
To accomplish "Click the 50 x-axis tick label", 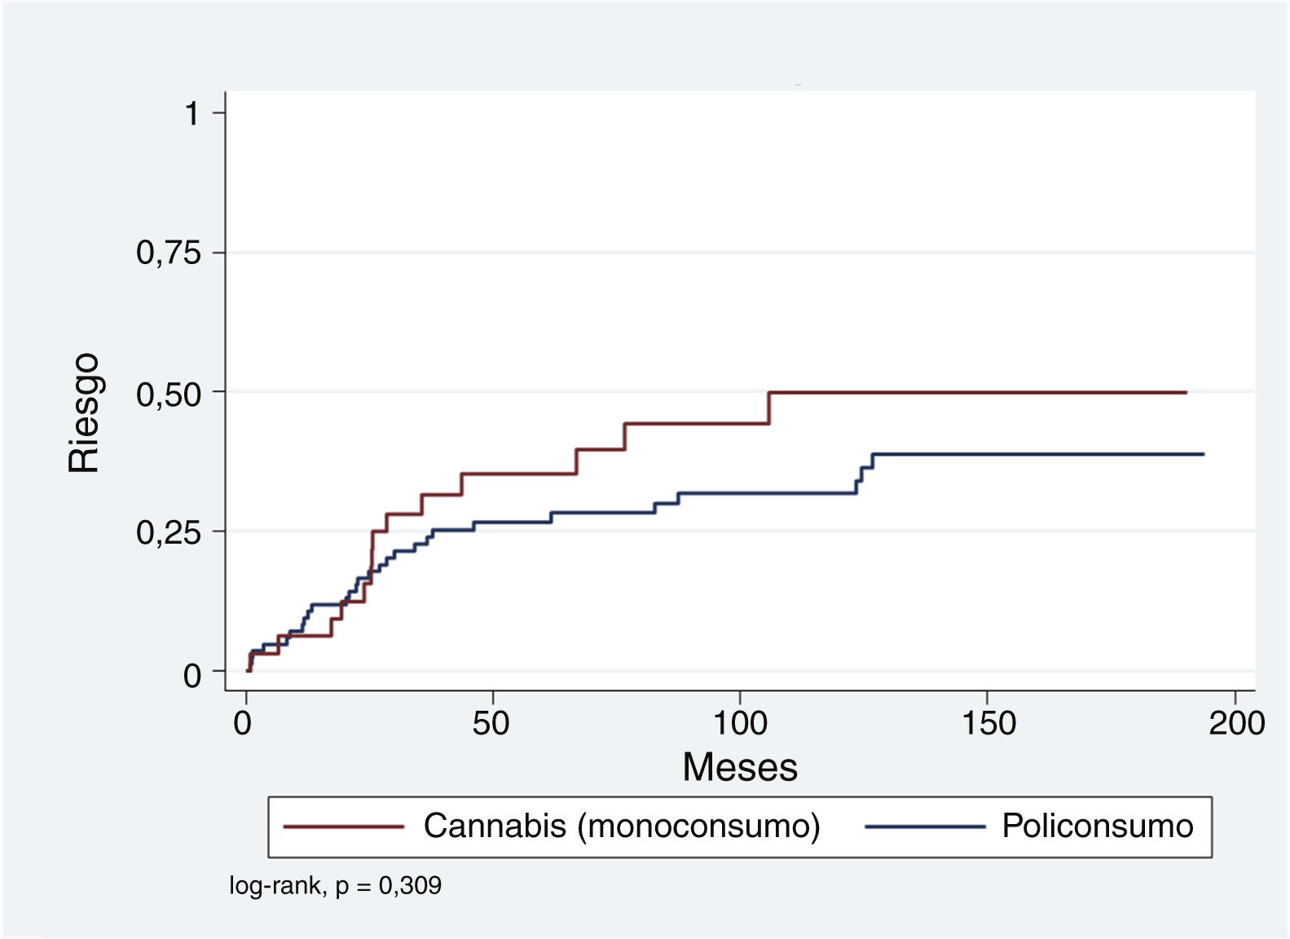I will click(x=491, y=723).
